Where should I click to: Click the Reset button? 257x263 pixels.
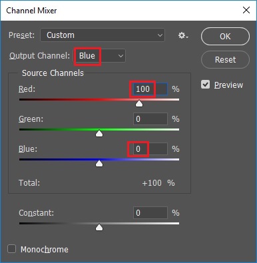[x=225, y=59]
